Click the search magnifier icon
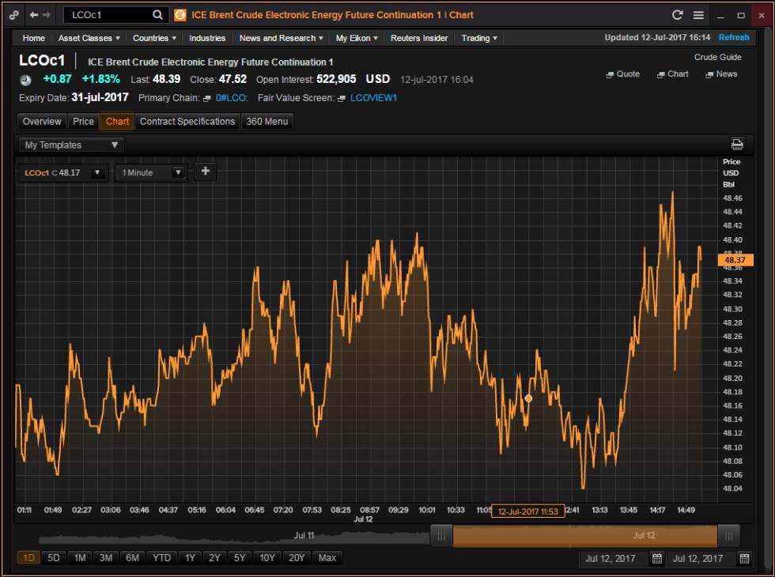 (x=157, y=15)
